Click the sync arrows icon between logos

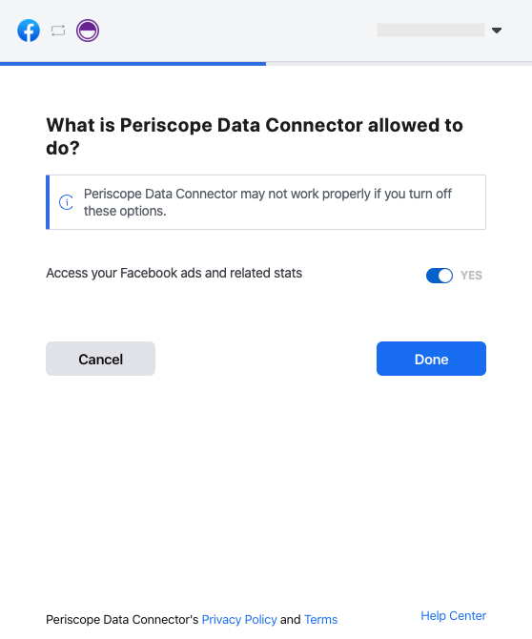click(58, 31)
